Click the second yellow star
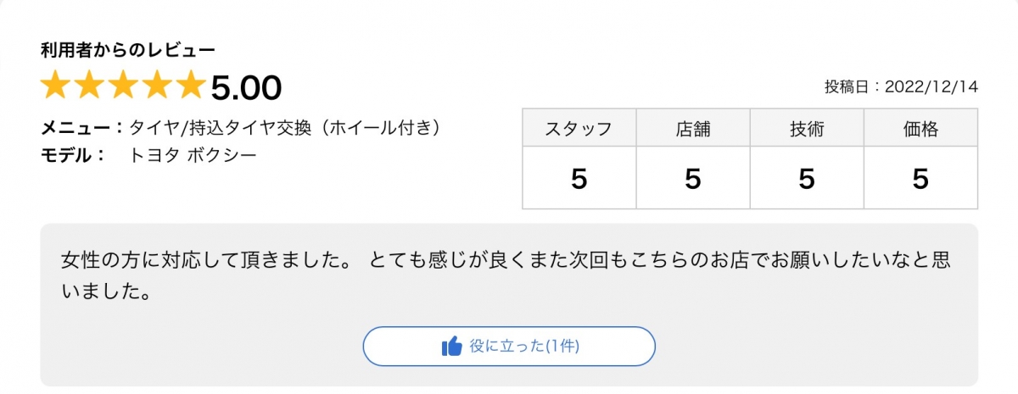Viewport: 1018px width, 394px height. [90, 86]
